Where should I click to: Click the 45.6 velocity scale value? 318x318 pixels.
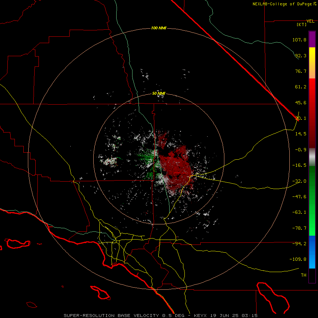(301, 102)
